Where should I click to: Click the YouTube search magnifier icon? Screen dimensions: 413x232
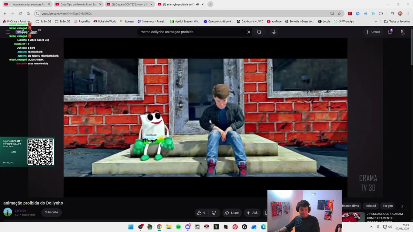[259, 32]
